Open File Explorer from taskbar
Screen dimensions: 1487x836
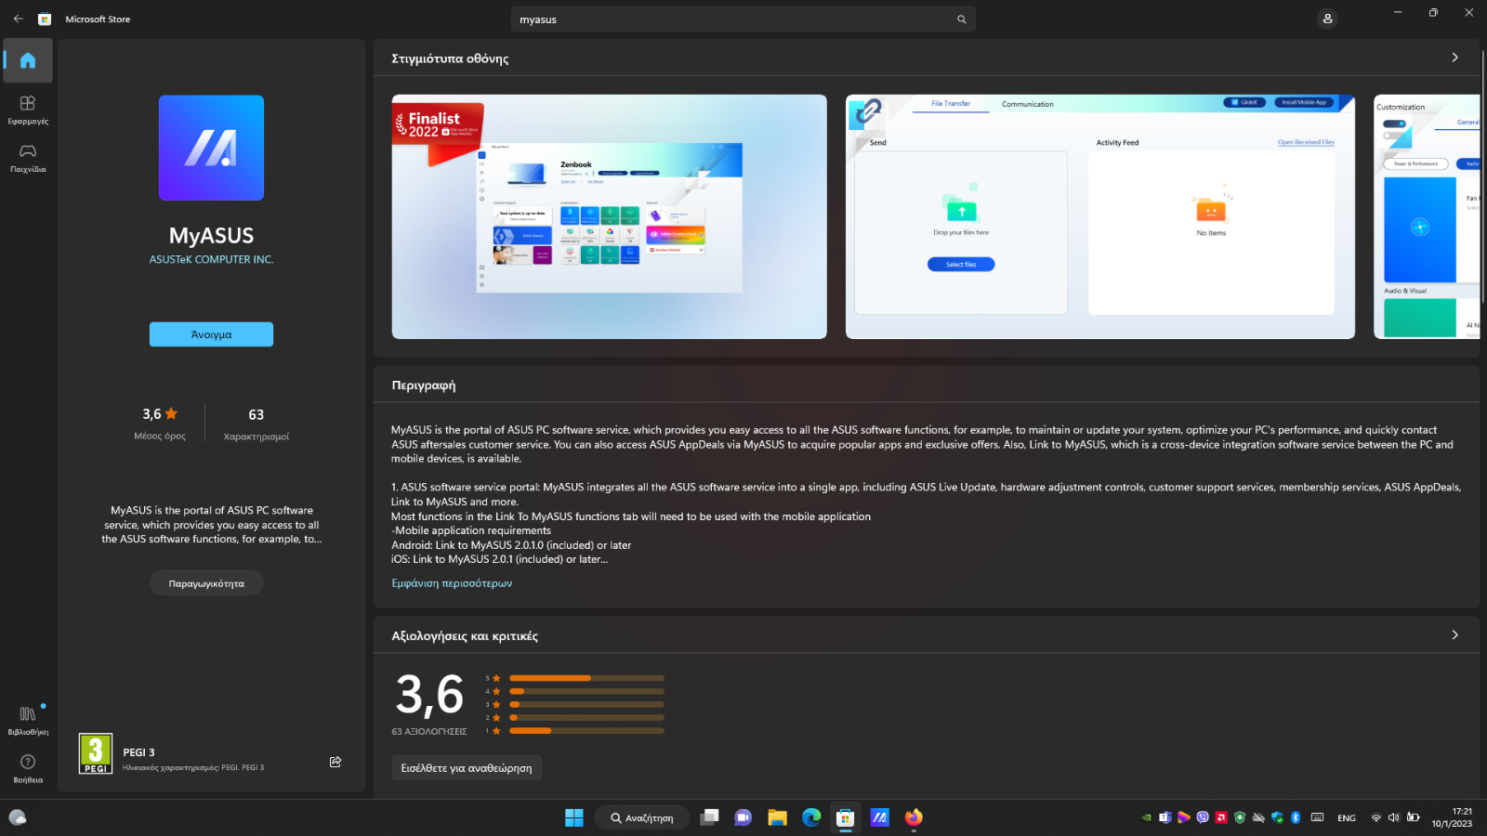[777, 817]
